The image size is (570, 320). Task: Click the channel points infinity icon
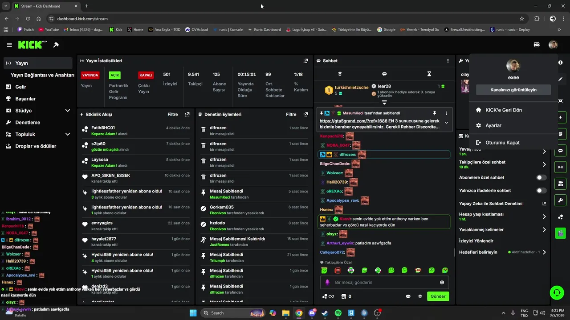pyautogui.click(x=328, y=296)
